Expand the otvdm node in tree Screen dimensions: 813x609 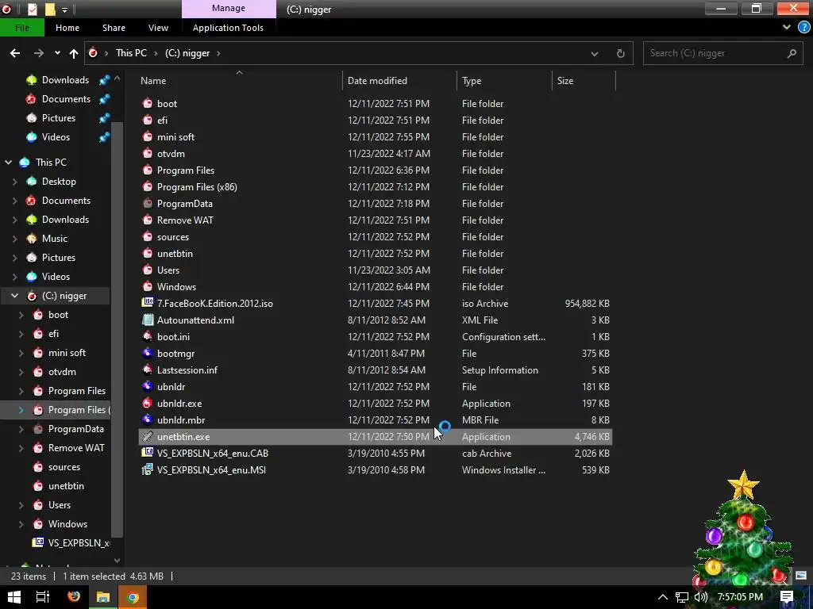[21, 372]
